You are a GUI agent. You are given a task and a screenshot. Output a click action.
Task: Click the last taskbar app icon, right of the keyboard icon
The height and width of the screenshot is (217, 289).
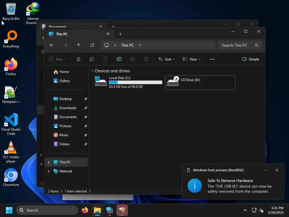[122, 210]
